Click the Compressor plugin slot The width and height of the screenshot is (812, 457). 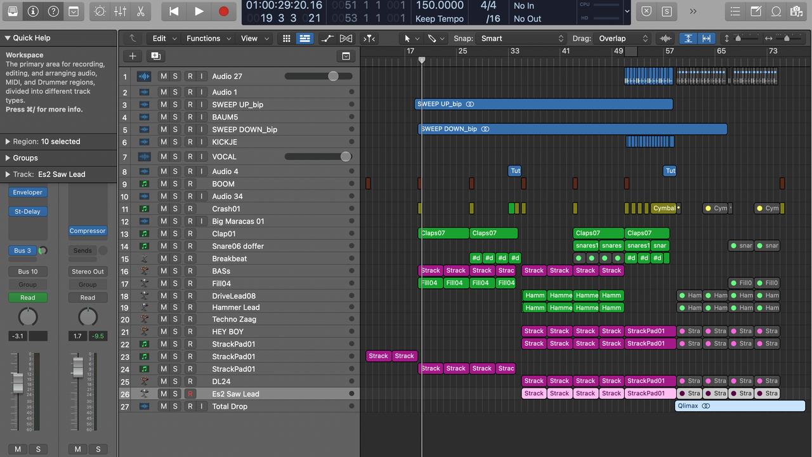(x=88, y=231)
